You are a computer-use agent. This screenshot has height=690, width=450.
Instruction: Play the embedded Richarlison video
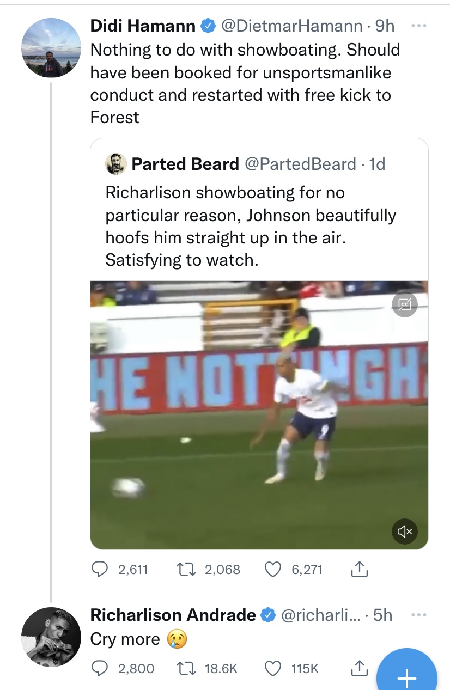pos(259,414)
